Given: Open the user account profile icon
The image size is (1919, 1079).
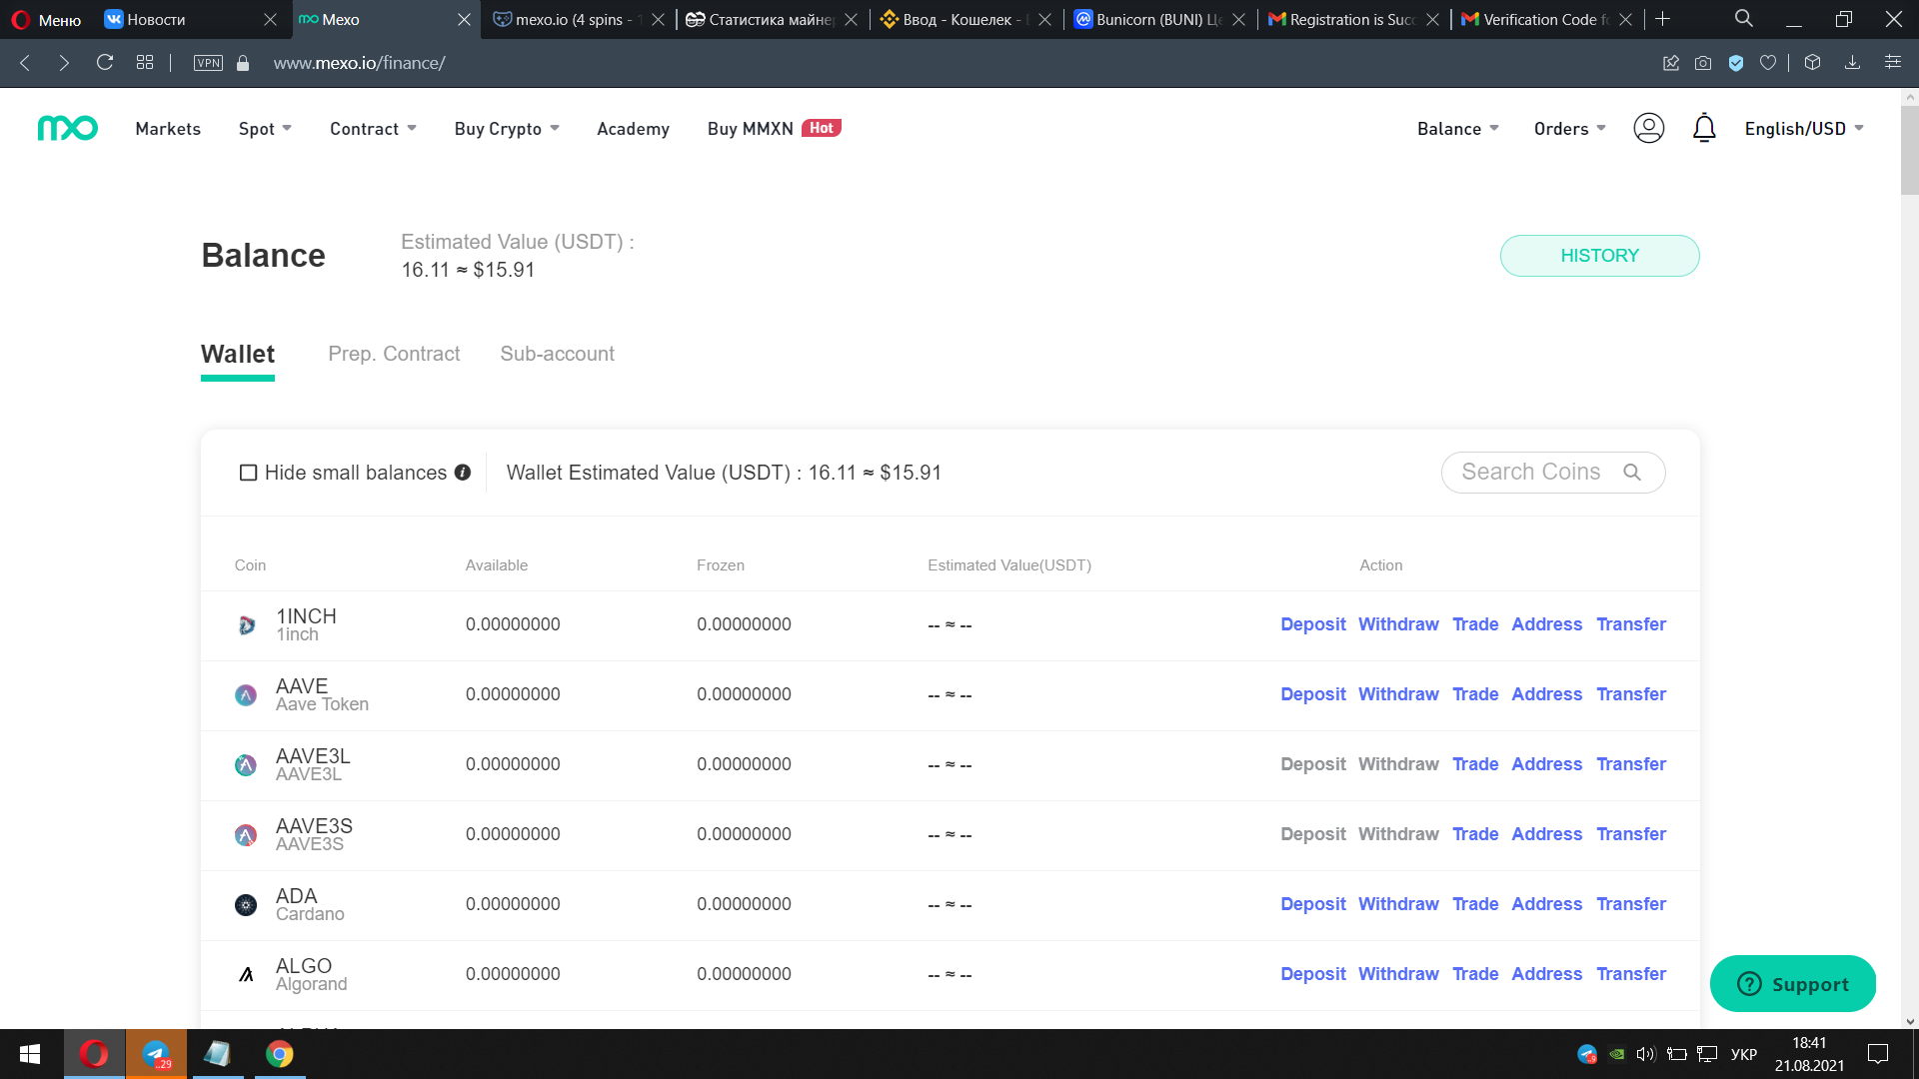Looking at the screenshot, I should click(x=1648, y=128).
